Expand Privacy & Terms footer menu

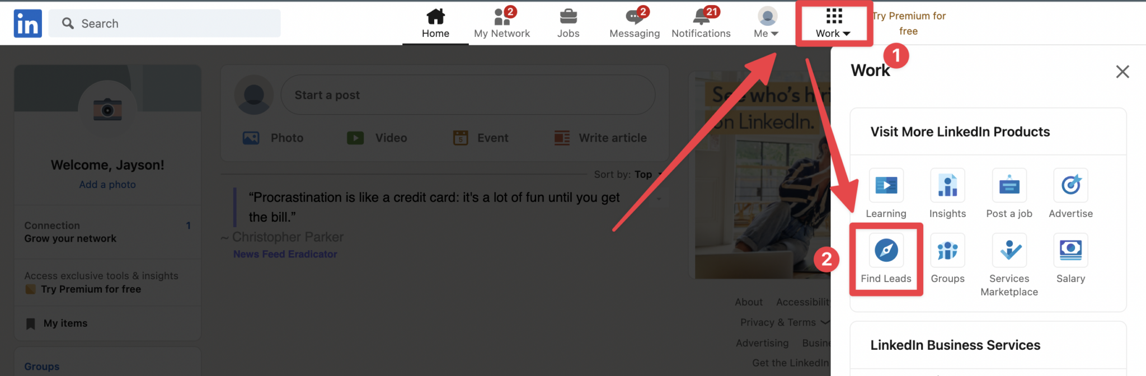click(x=785, y=322)
